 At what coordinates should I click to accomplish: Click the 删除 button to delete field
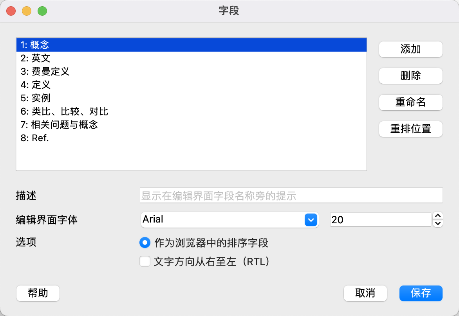pyautogui.click(x=410, y=76)
